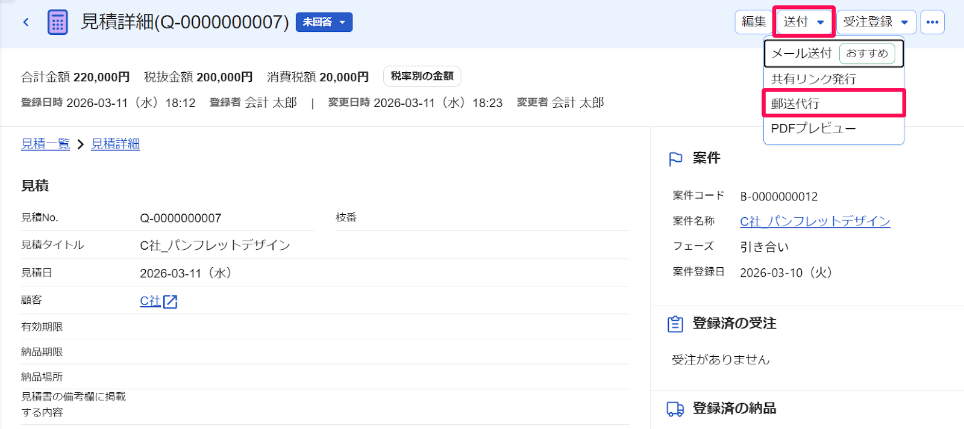
Task: Click 案件登録日 value 2026-03-10（火）
Action: [789, 273]
